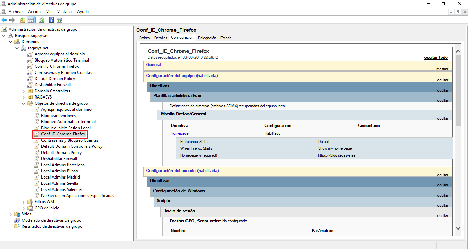The height and width of the screenshot is (249, 468).
Task: Expand the Sitios node
Action: (10, 214)
